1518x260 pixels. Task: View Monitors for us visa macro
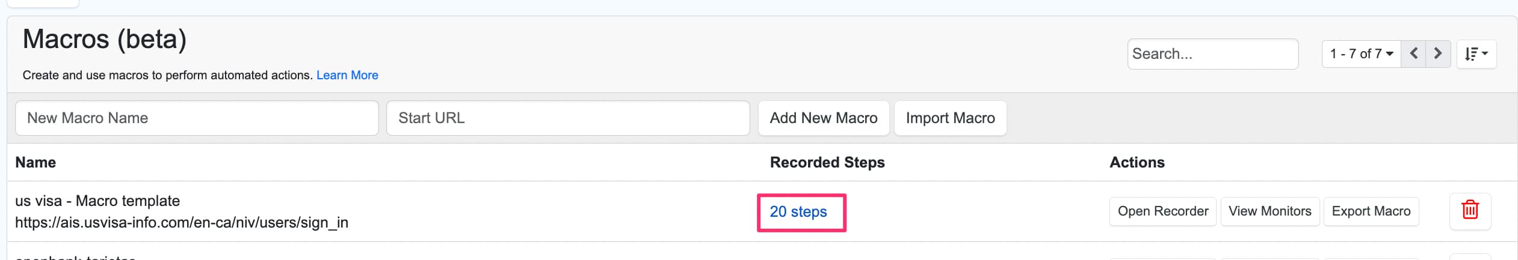click(x=1270, y=211)
